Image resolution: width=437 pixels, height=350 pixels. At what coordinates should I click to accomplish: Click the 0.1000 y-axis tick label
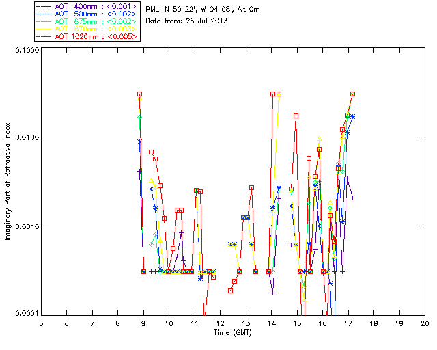pyautogui.click(x=27, y=50)
